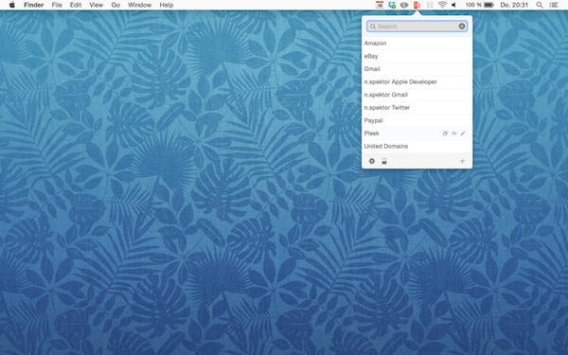
Task: Open the Window menu
Action: pyautogui.click(x=140, y=5)
